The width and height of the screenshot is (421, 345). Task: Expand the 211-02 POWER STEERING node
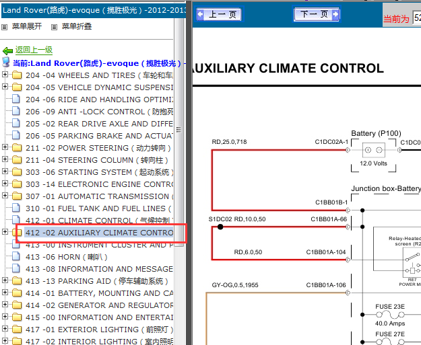click(5, 147)
